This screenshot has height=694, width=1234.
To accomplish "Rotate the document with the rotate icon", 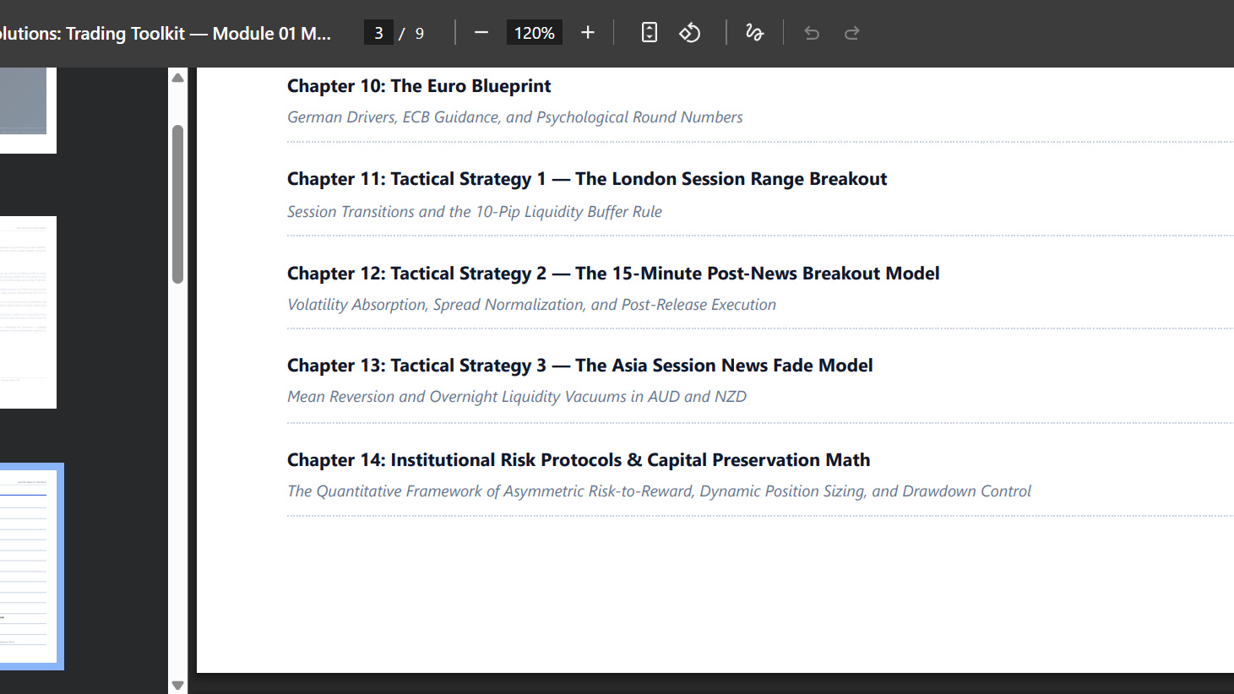I will pyautogui.click(x=690, y=33).
